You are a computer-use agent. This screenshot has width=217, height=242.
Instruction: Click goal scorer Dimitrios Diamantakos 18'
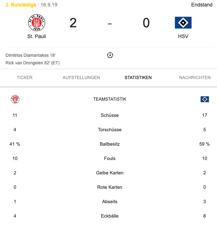tap(31, 55)
